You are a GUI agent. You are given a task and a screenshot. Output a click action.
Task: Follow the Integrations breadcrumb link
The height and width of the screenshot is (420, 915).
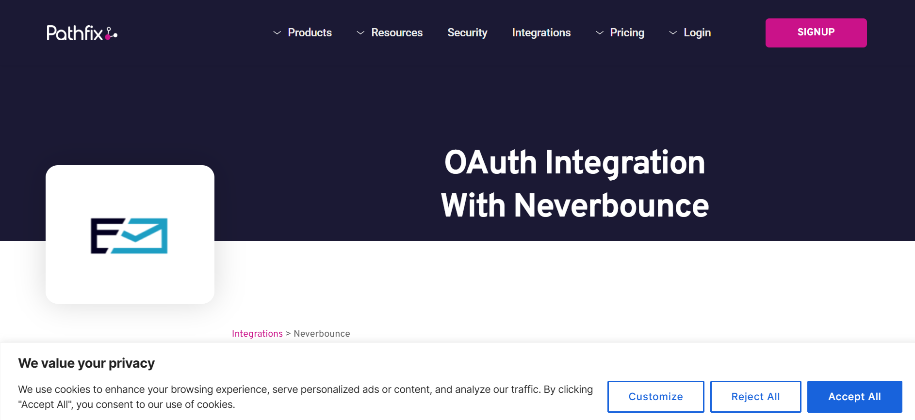point(257,334)
